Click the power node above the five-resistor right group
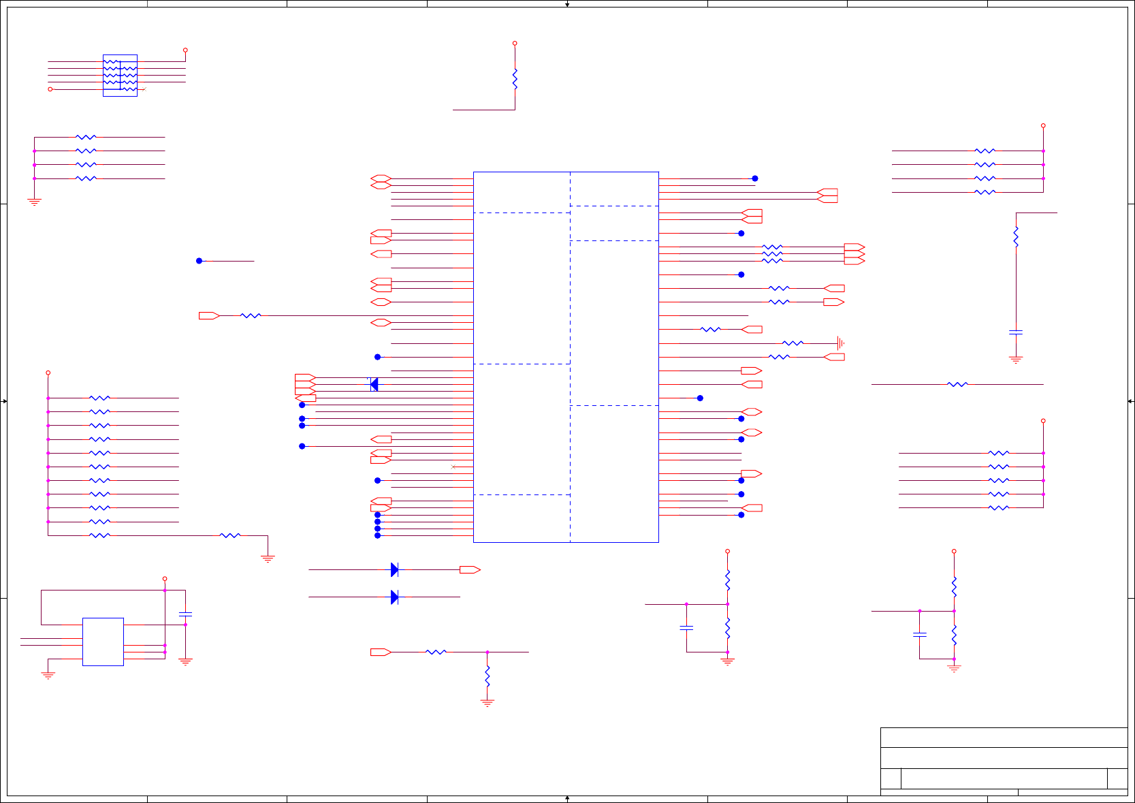The width and height of the screenshot is (1135, 803). pos(1043,421)
